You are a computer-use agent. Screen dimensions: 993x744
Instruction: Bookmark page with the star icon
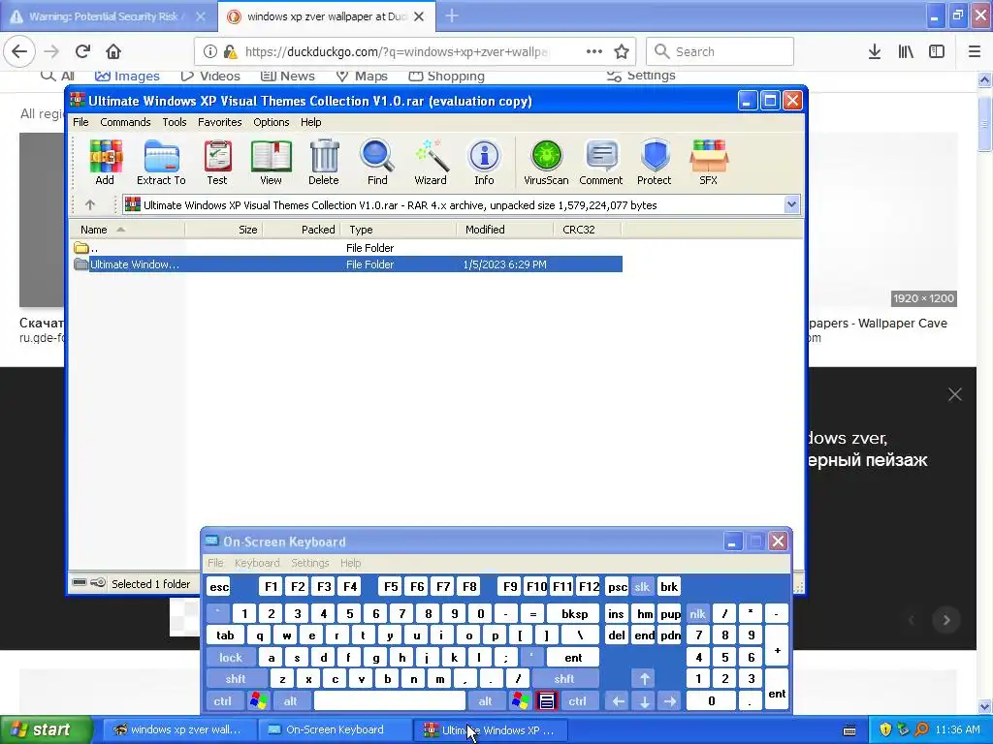[x=622, y=52]
